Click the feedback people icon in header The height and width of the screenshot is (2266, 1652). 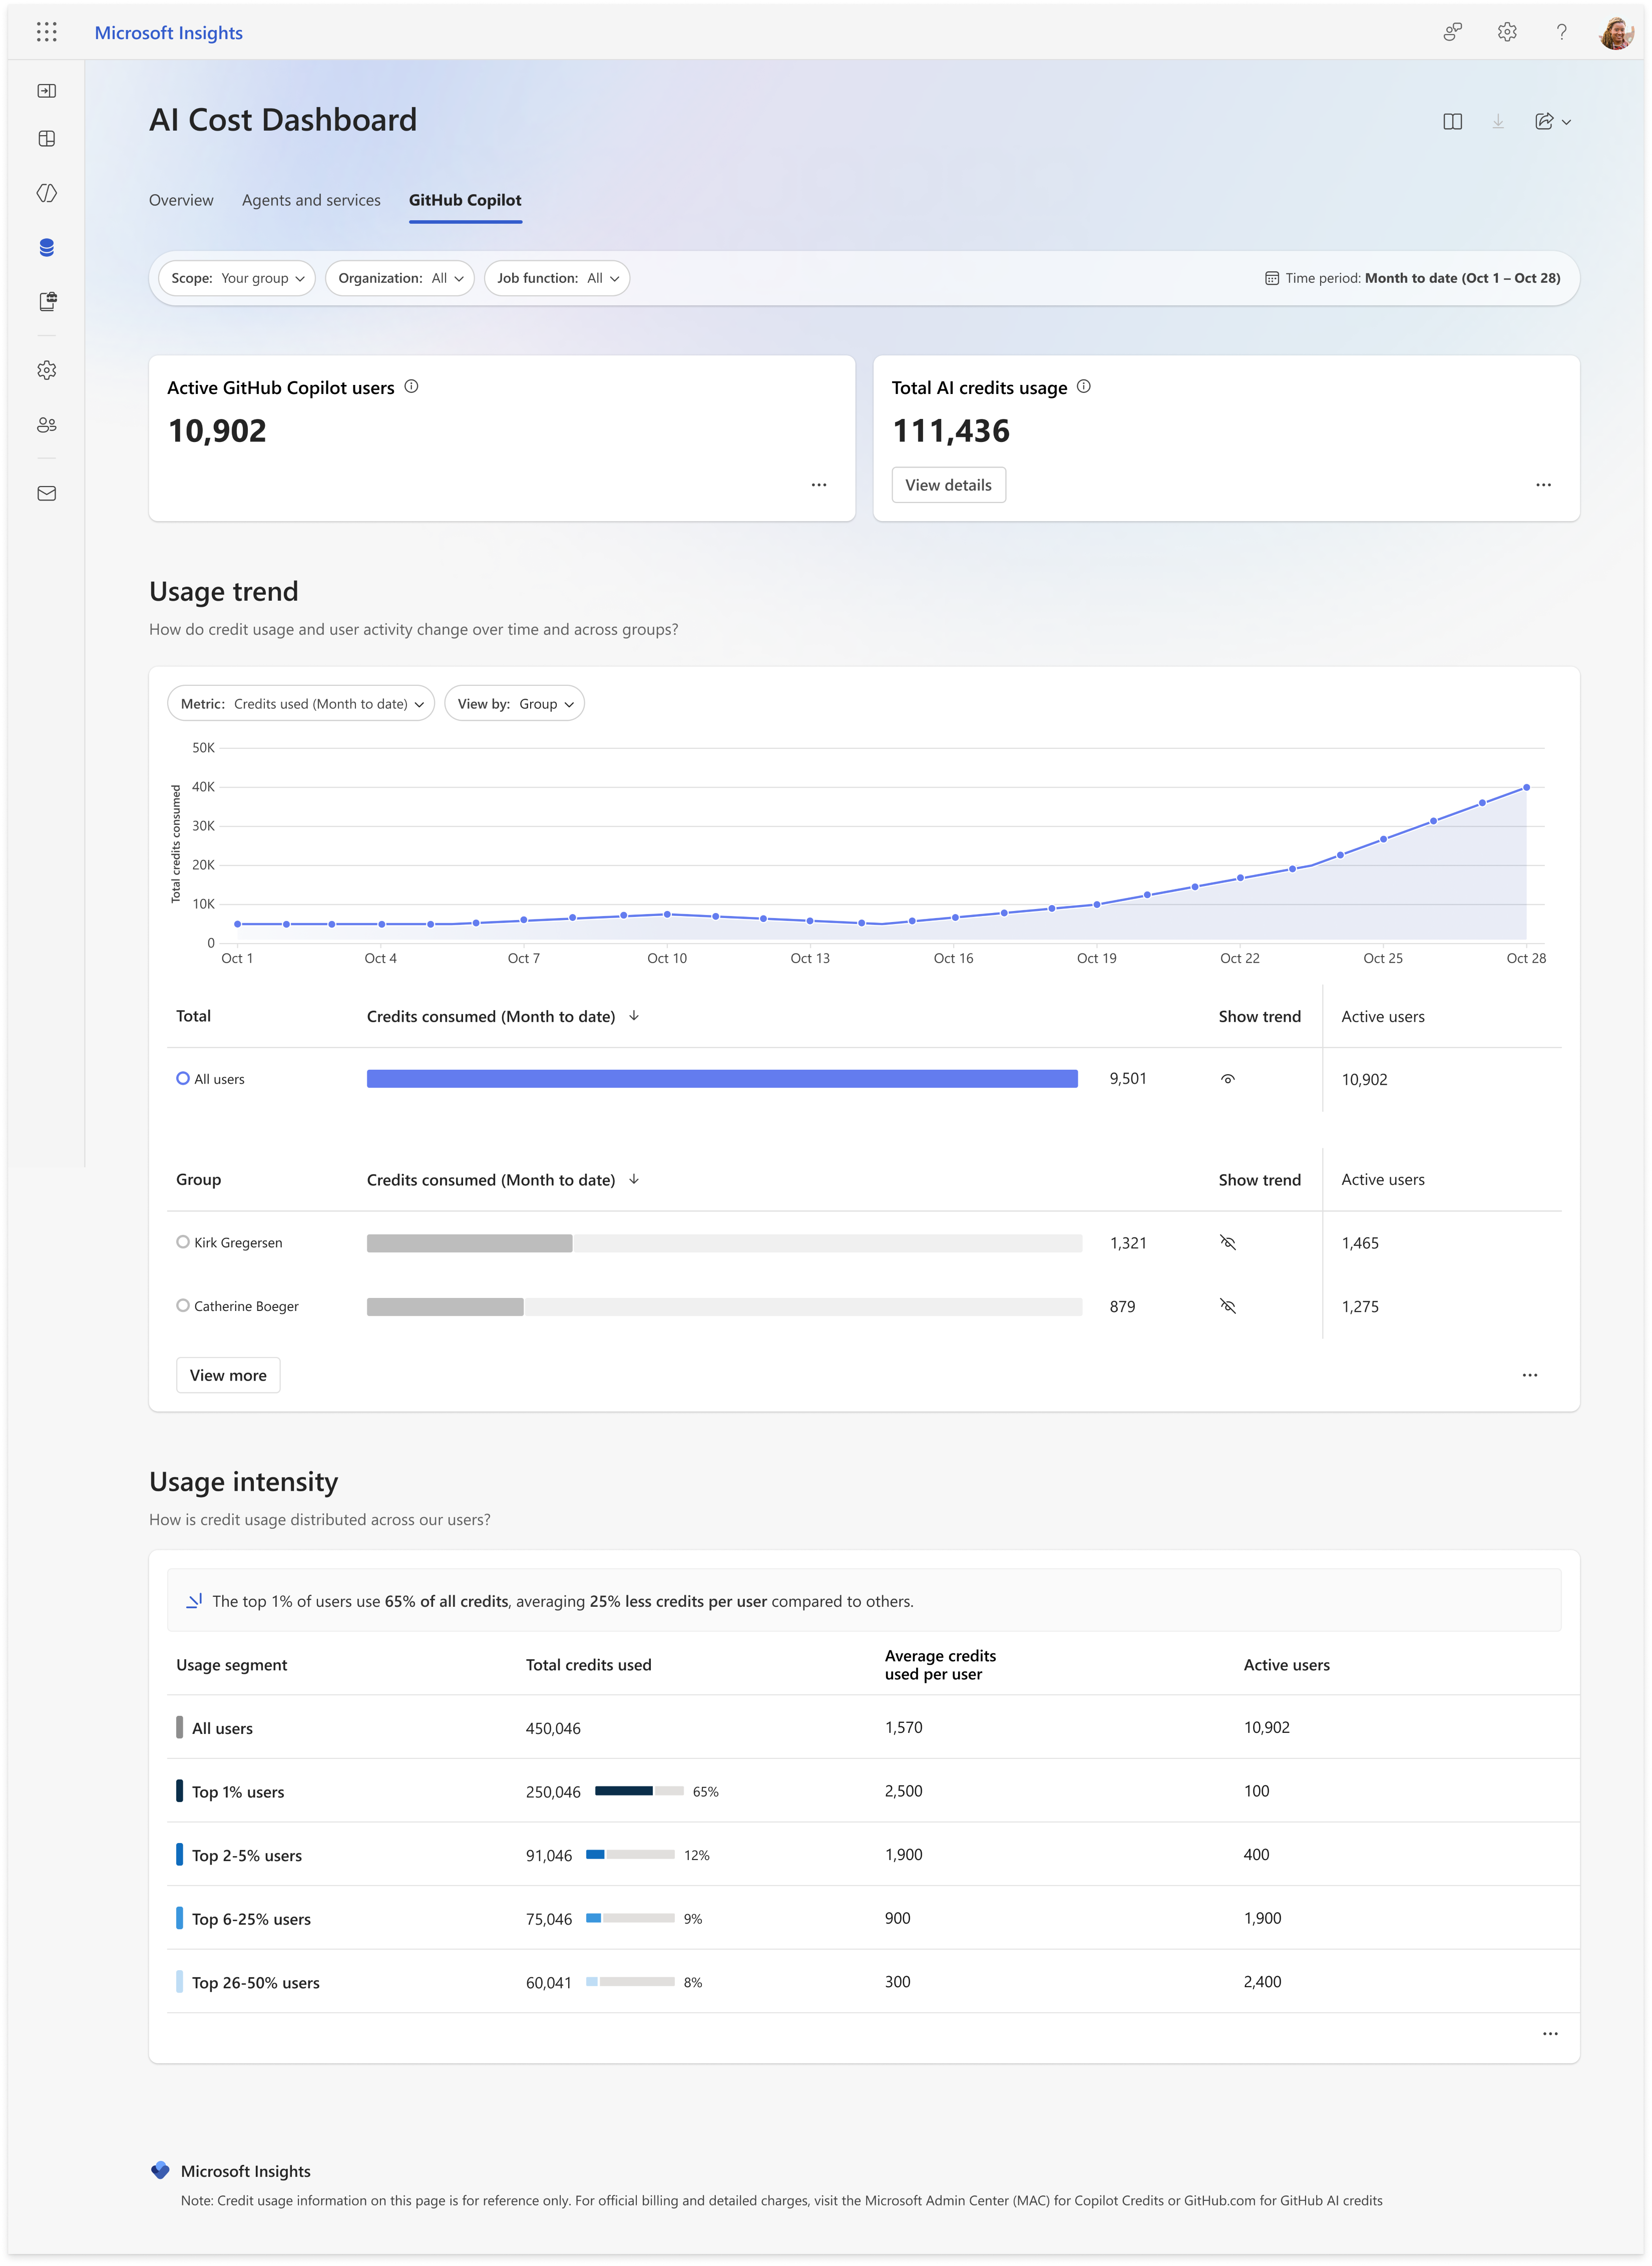click(x=1453, y=32)
